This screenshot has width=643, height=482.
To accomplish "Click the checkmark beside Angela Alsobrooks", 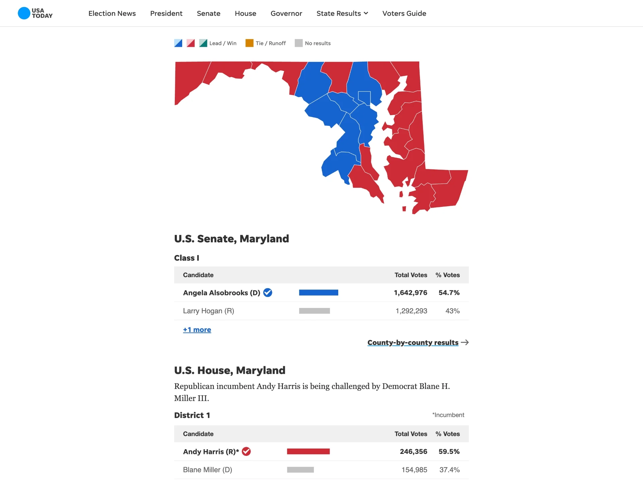I will [x=267, y=292].
